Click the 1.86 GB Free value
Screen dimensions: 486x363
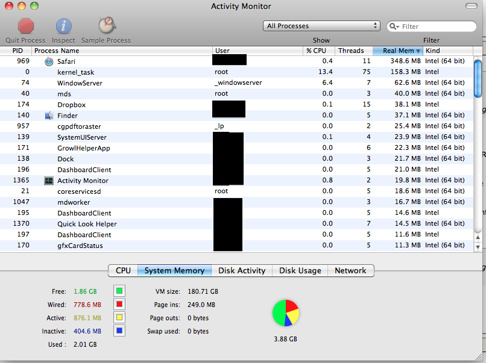tap(85, 291)
